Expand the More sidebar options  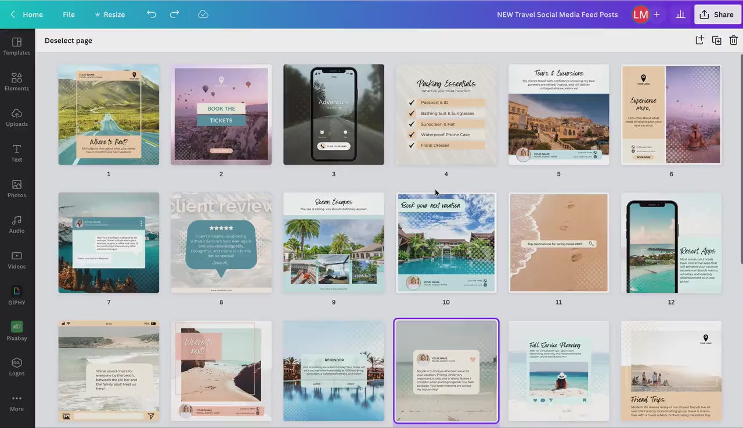point(17,402)
